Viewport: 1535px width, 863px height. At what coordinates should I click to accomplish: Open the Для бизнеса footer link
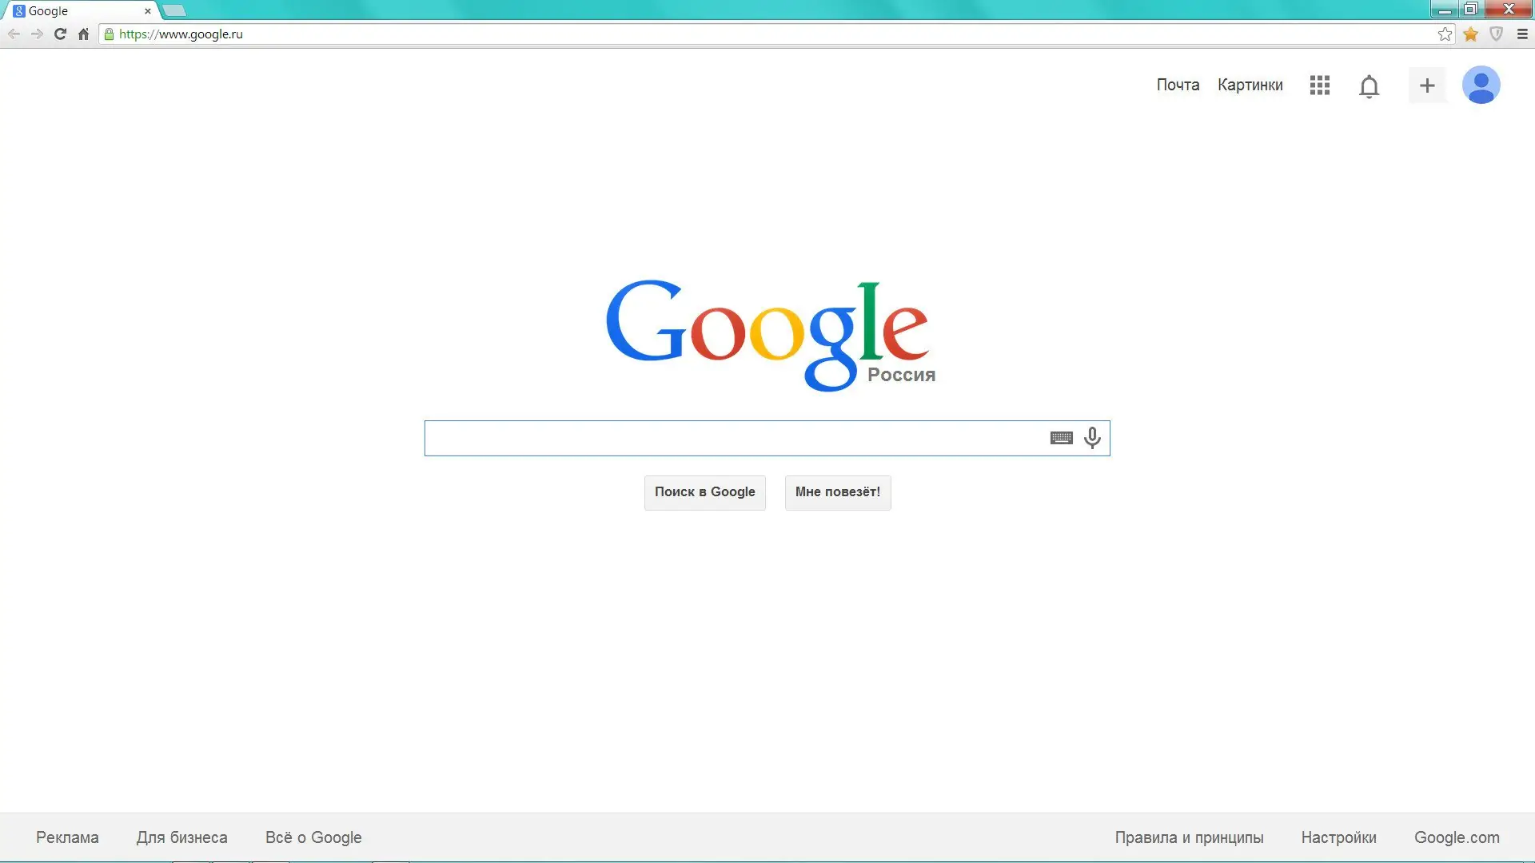182,837
